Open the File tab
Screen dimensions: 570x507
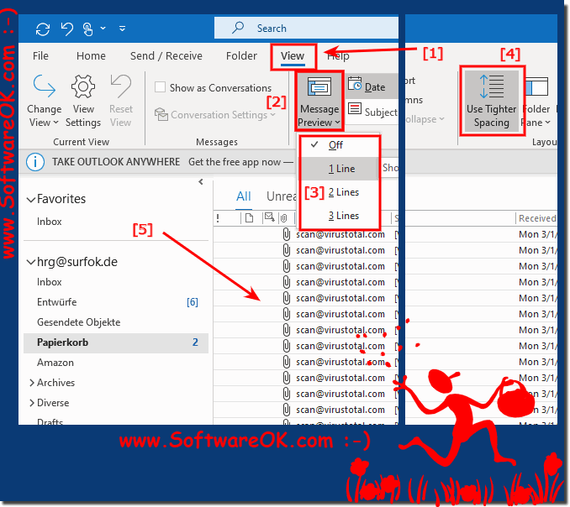[40, 56]
